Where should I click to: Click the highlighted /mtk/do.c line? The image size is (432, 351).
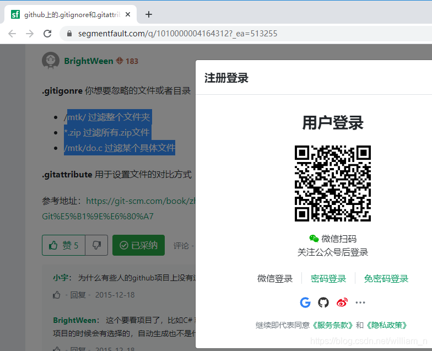(120, 148)
